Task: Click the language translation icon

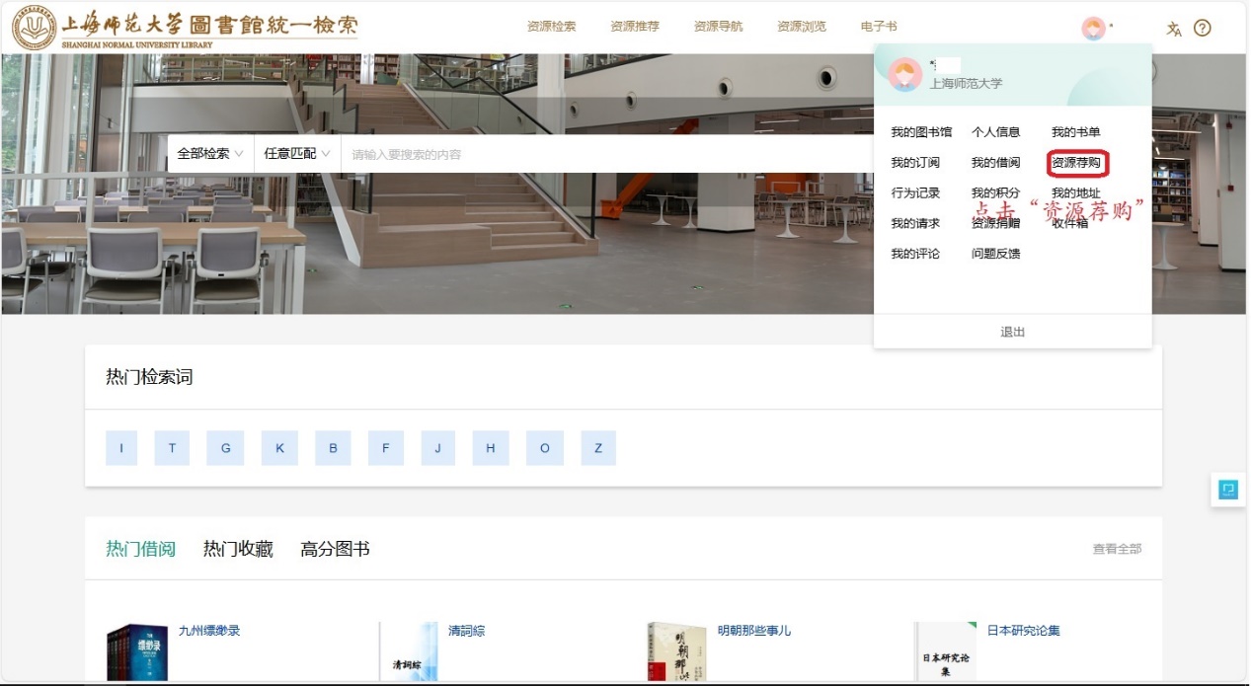Action: [x=1173, y=29]
